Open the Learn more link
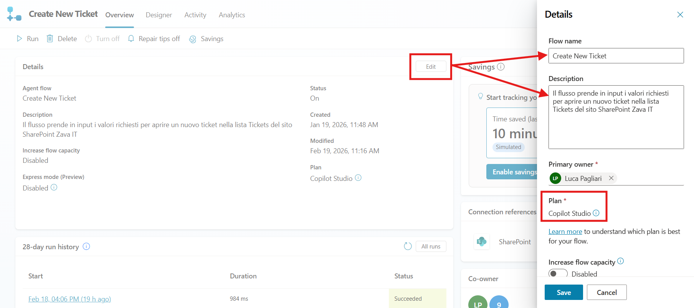 pyautogui.click(x=565, y=232)
